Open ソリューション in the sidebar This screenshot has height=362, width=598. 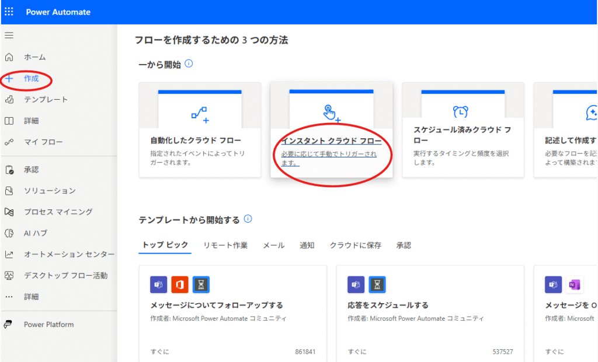coord(50,191)
